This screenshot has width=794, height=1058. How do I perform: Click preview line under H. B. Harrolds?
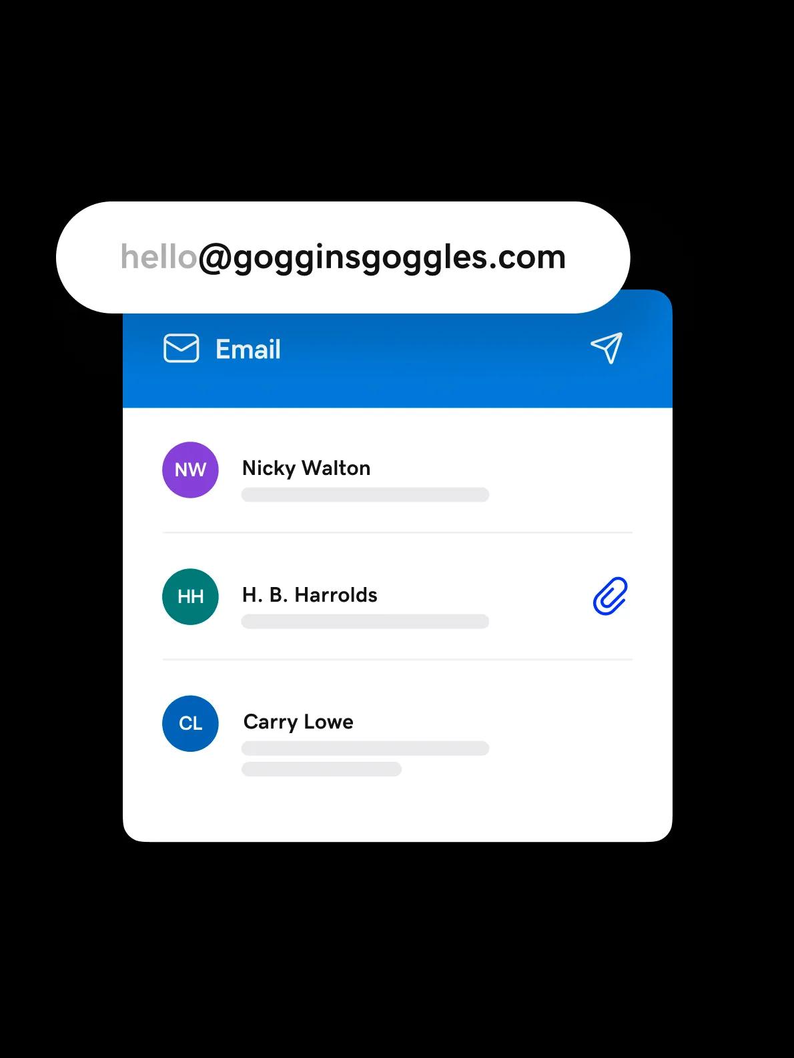pyautogui.click(x=365, y=622)
